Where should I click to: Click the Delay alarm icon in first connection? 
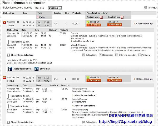[84, 55]
